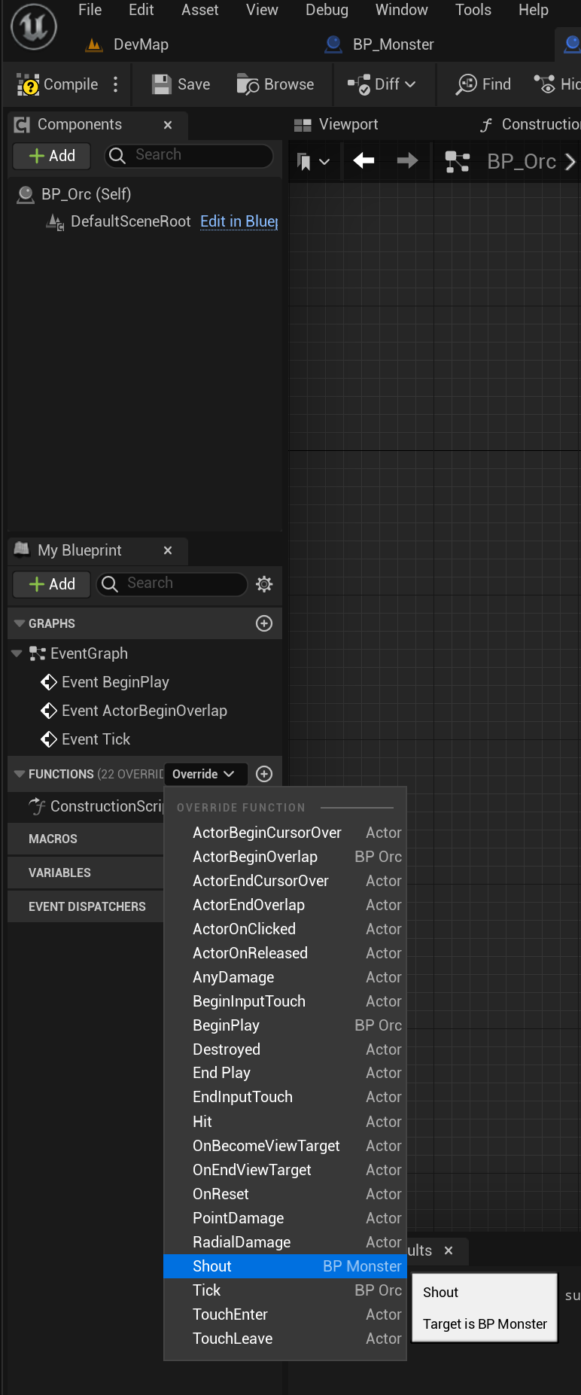Select DefaultSceneRoot component
581x1395 pixels.
click(119, 221)
